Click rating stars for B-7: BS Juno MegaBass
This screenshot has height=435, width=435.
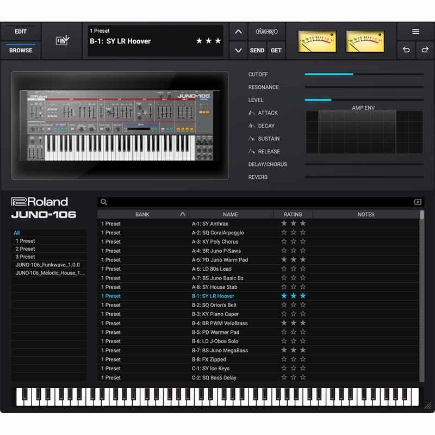pyautogui.click(x=293, y=350)
